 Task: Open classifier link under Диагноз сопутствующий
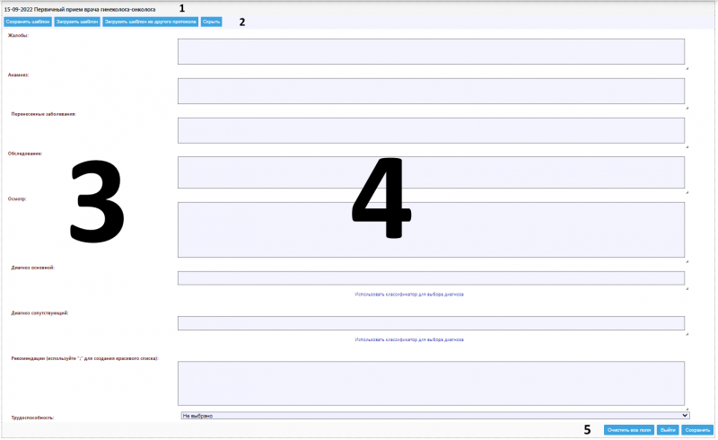click(x=409, y=340)
